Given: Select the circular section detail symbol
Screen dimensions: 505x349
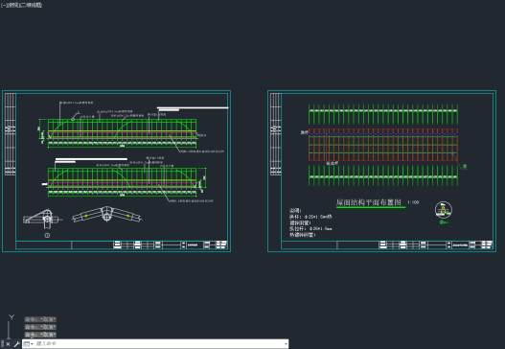Looking at the screenshot, I should [x=444, y=210].
